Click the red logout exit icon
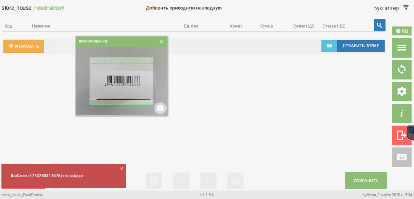This screenshot has width=414, height=199. coord(401,135)
